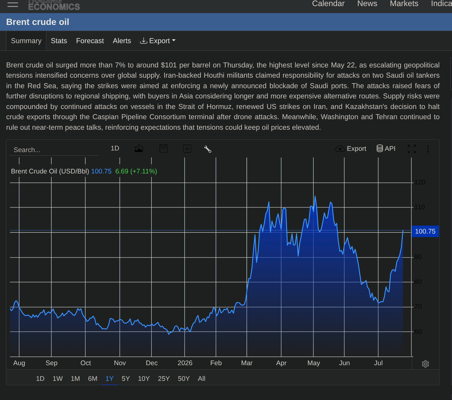Open chart settings gear icon
Viewport: 452px width, 400px height.
(x=425, y=364)
